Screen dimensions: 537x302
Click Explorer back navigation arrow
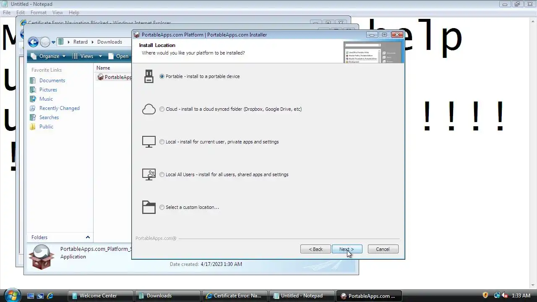[x=33, y=42]
